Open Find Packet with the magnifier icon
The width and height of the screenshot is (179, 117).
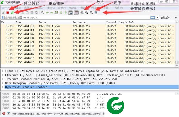click(42, 12)
